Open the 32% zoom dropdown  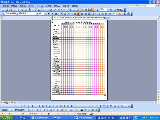(x=108, y=10)
